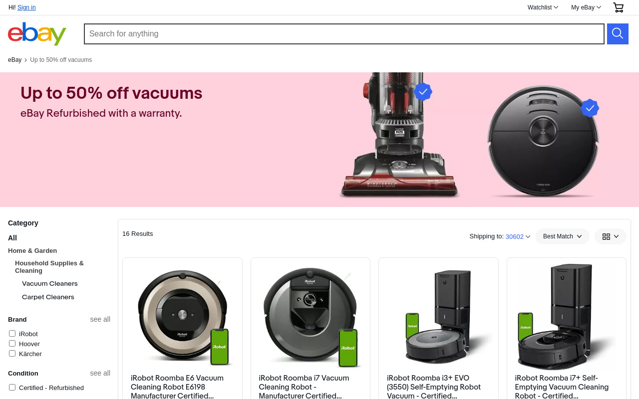Image resolution: width=639 pixels, height=399 pixels.
Task: Click the blue checkmark badge on the robot vacuum
Action: pos(590,108)
